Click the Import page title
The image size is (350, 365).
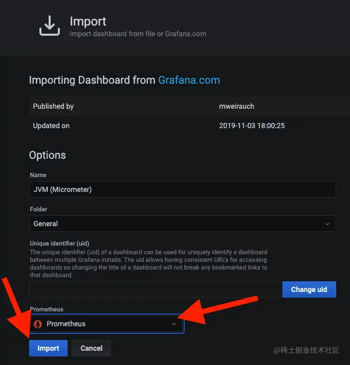pos(88,21)
